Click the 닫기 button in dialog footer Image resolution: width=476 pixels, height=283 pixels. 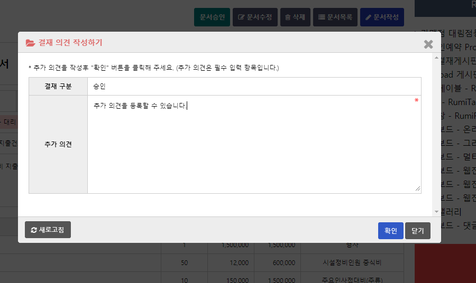point(417,231)
